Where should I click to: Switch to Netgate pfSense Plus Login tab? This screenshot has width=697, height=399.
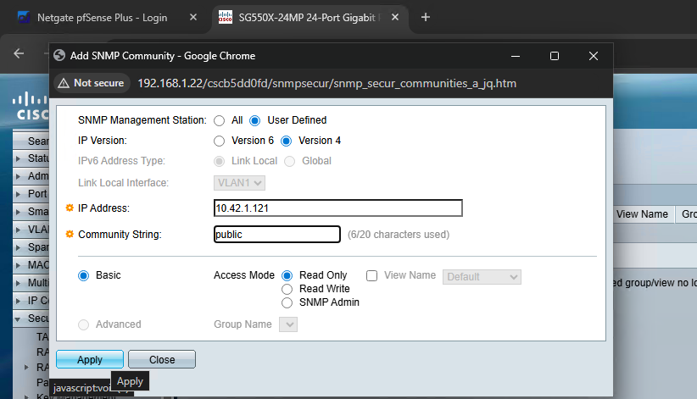[x=102, y=18]
